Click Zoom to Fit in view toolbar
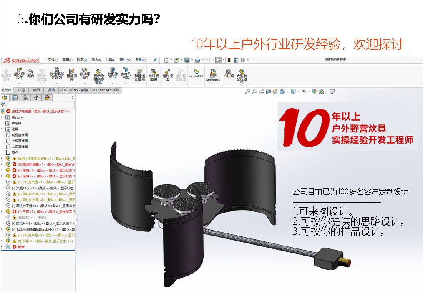423x294 pixels. coord(247,91)
